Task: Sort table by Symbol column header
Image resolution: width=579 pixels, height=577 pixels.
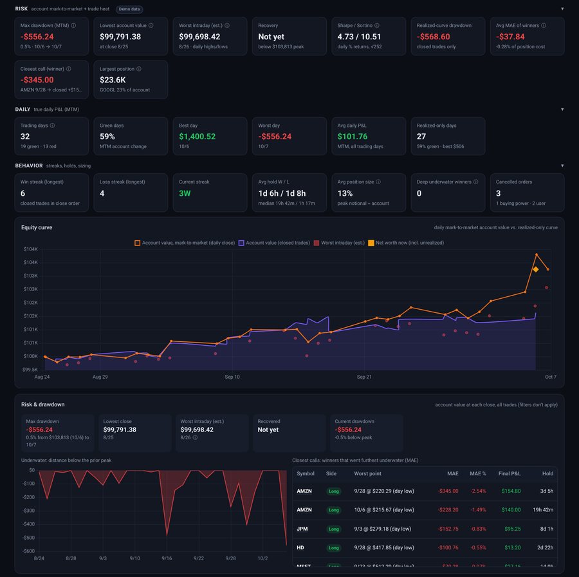Action: [306, 473]
